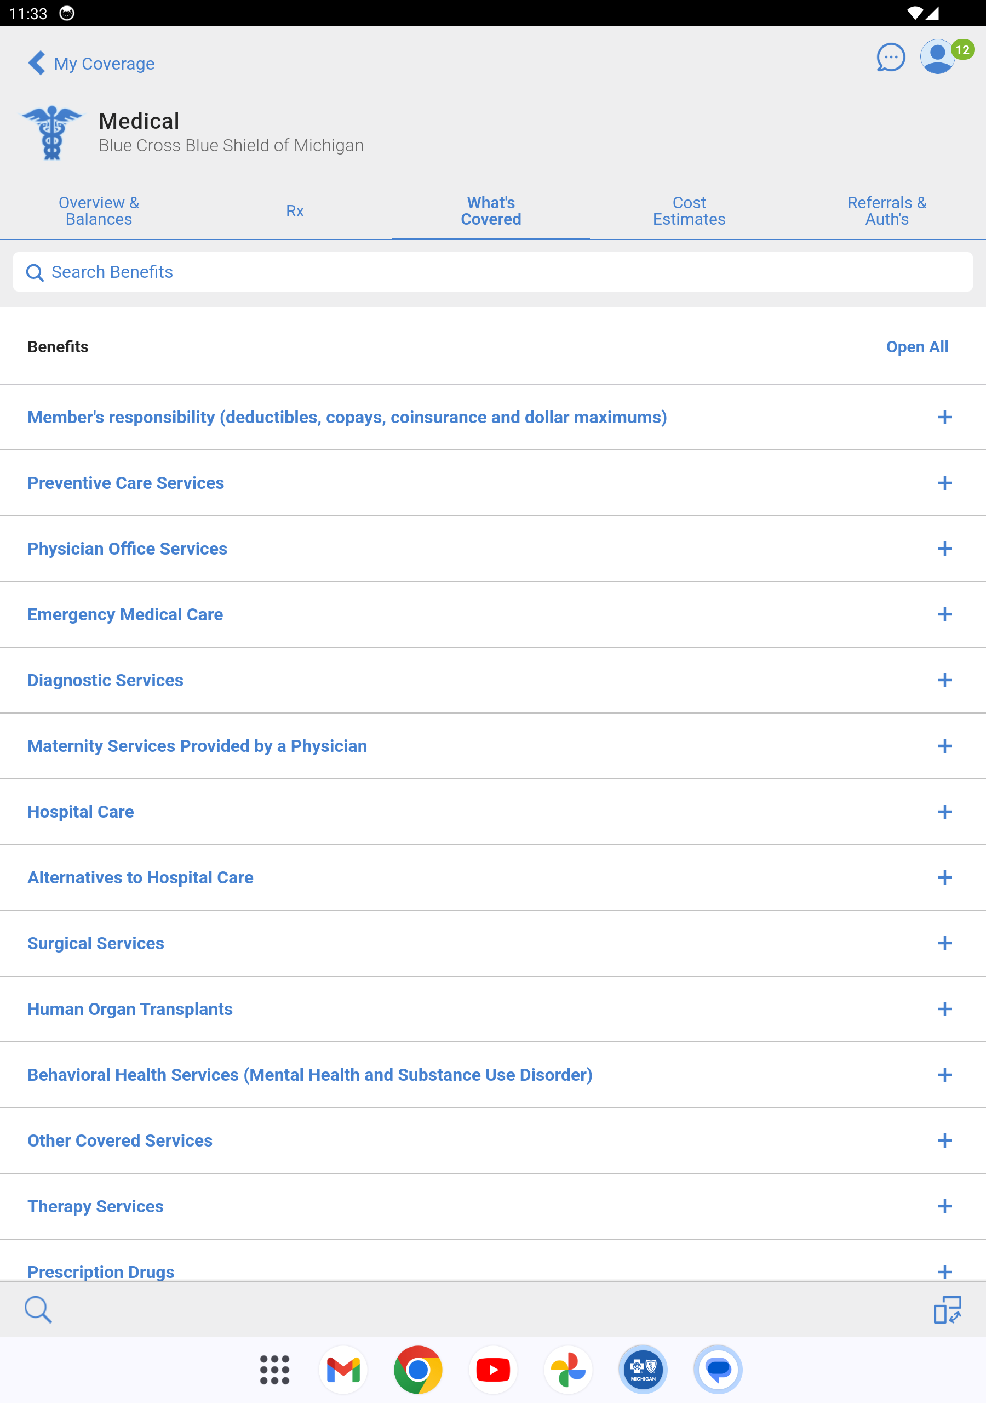The image size is (986, 1403).
Task: Open the app drawer grid icon
Action: (x=274, y=1370)
